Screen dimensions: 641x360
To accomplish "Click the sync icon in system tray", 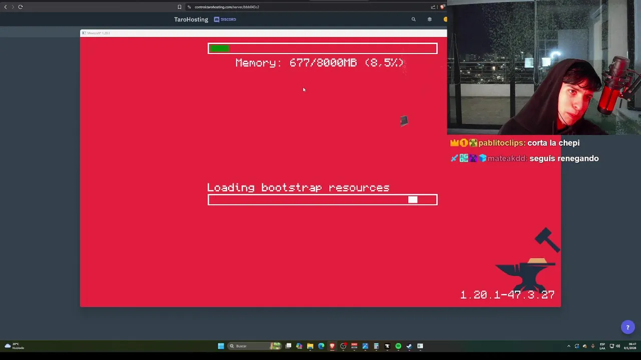I will [577, 346].
